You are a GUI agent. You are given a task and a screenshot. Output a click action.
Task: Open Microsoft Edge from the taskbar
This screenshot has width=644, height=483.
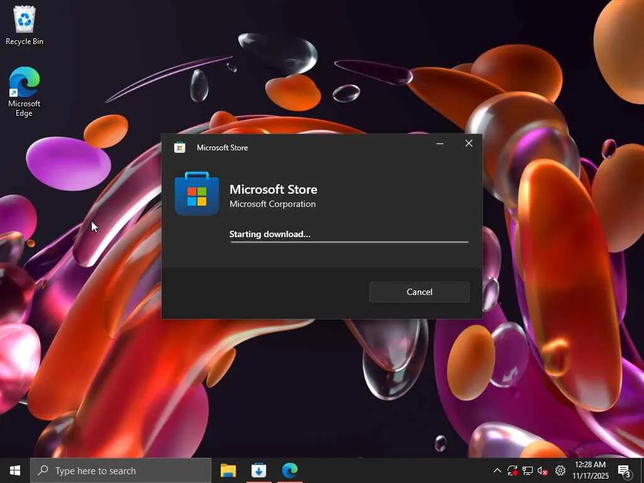pos(289,470)
